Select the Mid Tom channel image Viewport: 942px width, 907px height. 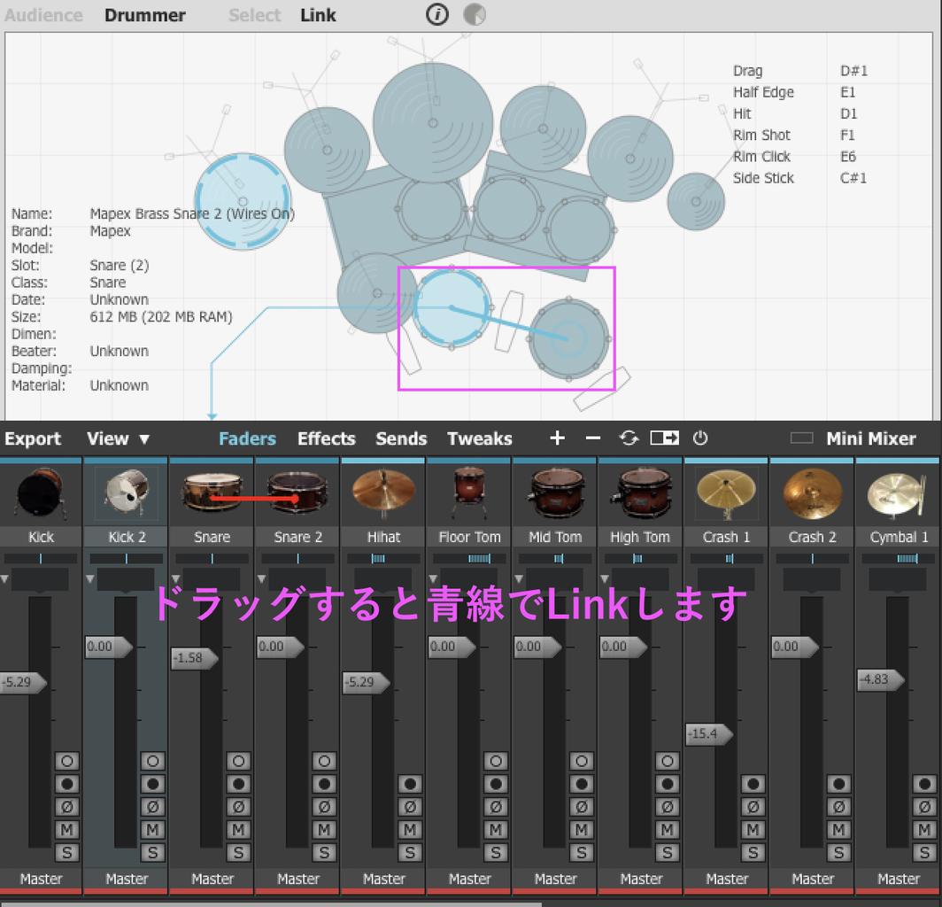(556, 494)
